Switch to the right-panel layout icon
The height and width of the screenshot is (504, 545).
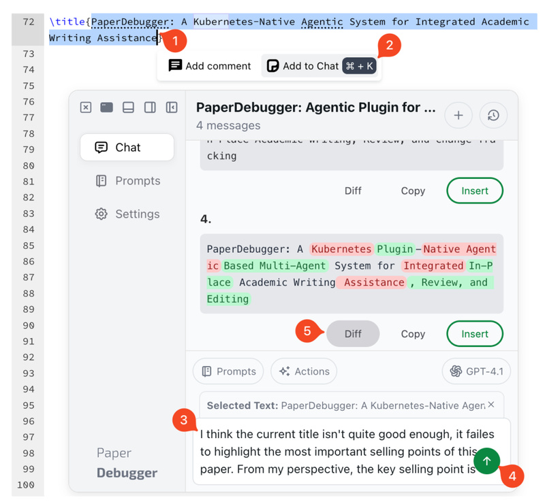(150, 107)
